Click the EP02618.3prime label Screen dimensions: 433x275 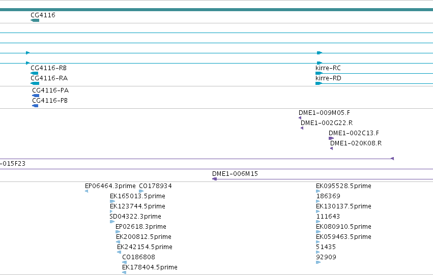pos(141,227)
